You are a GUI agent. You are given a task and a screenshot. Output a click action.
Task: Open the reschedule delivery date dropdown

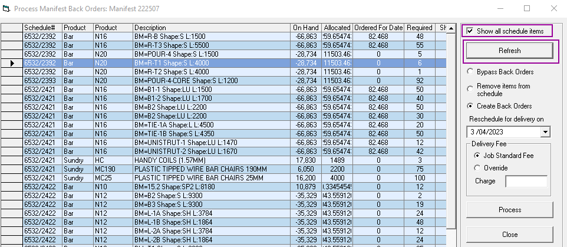coord(545,132)
